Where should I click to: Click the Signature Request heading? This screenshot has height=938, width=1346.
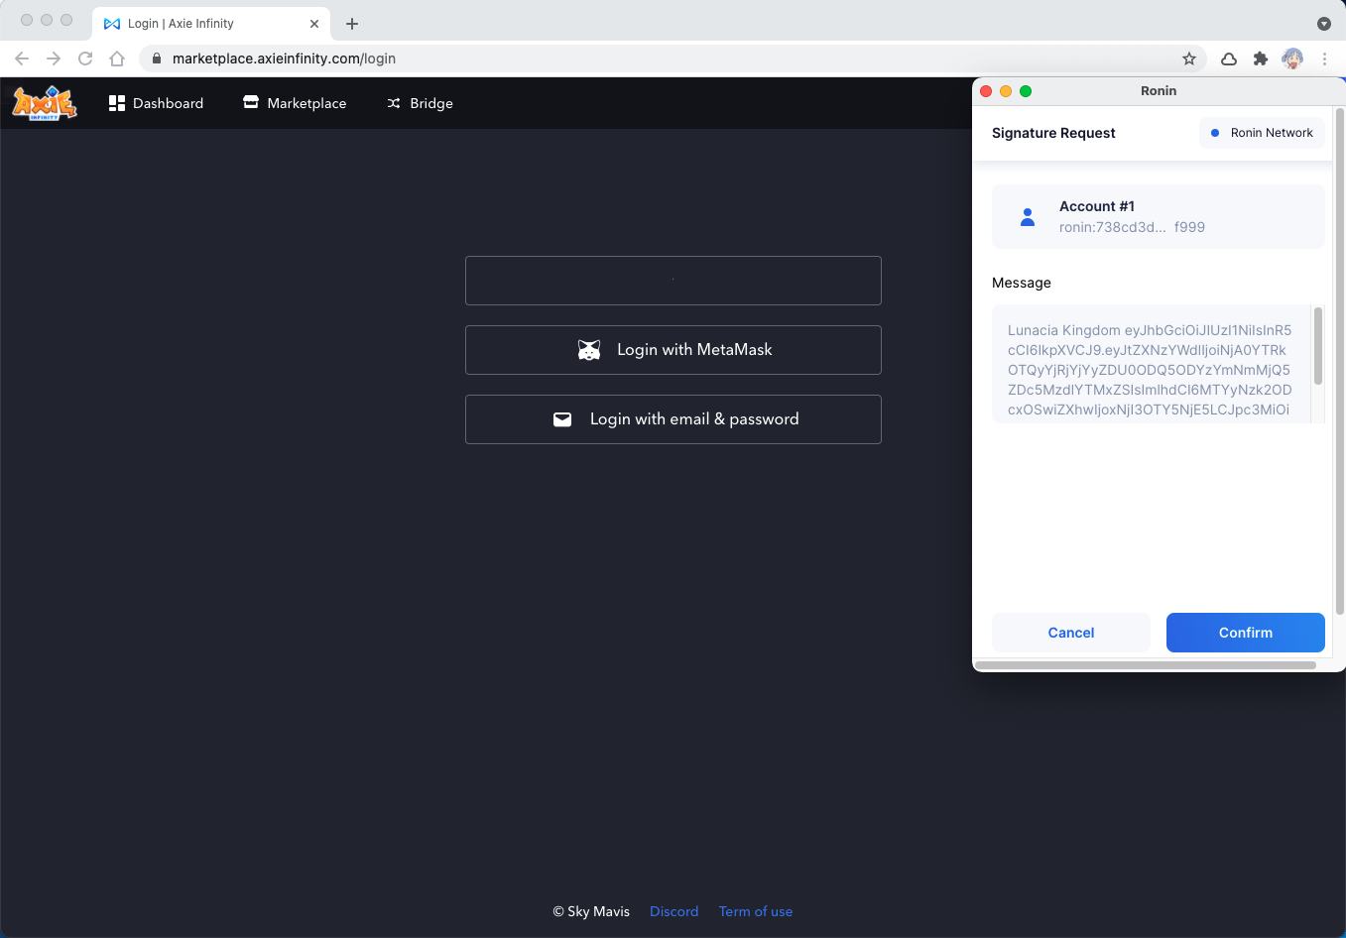(1053, 133)
